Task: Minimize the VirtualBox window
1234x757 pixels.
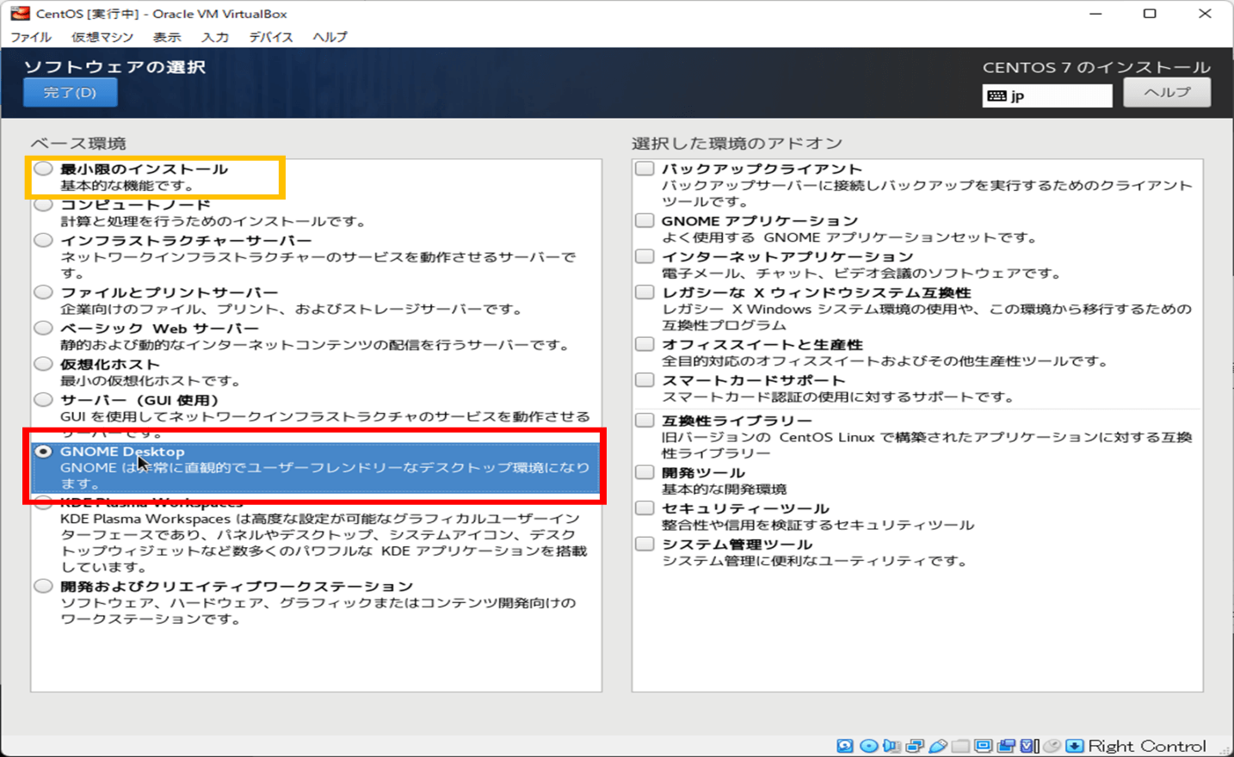Action: tap(1095, 14)
